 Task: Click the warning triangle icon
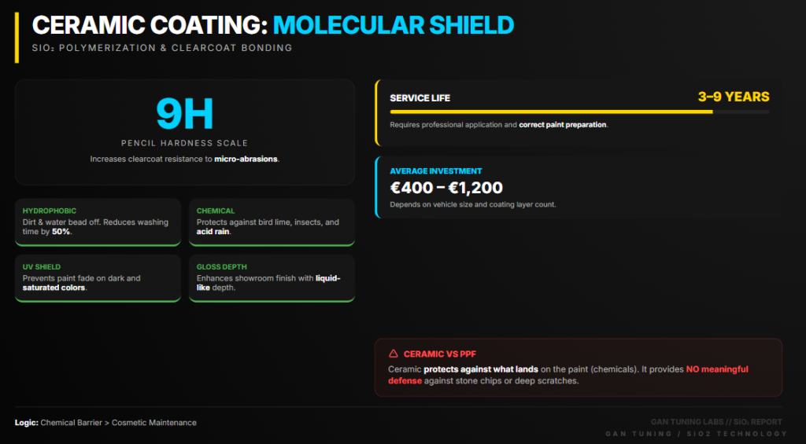coord(394,354)
